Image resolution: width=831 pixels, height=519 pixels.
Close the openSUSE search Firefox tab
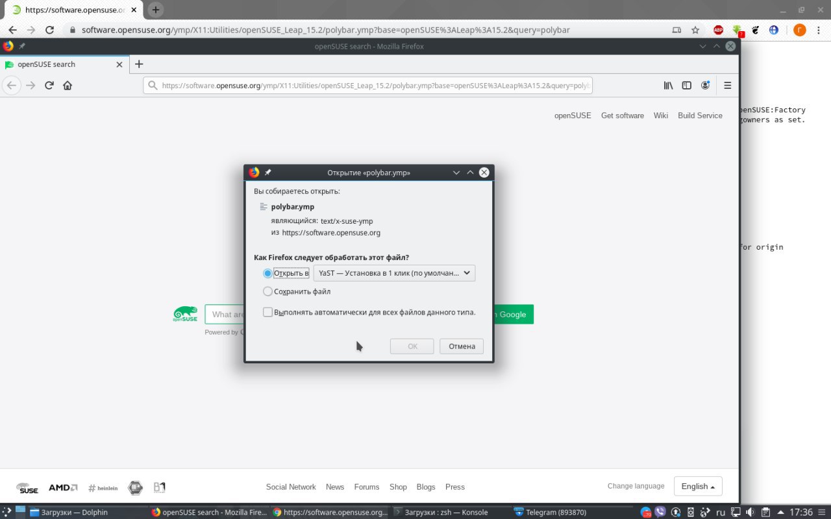(x=119, y=64)
